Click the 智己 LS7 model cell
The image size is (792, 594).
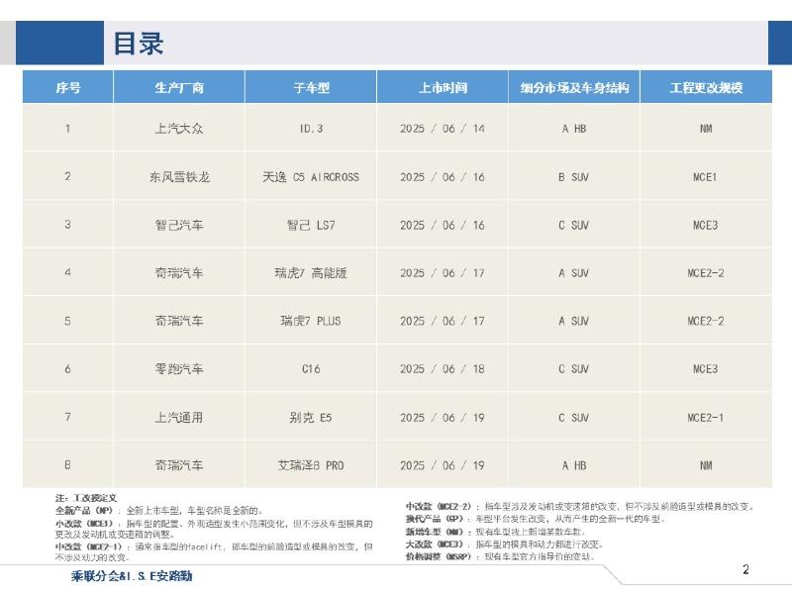pyautogui.click(x=311, y=225)
